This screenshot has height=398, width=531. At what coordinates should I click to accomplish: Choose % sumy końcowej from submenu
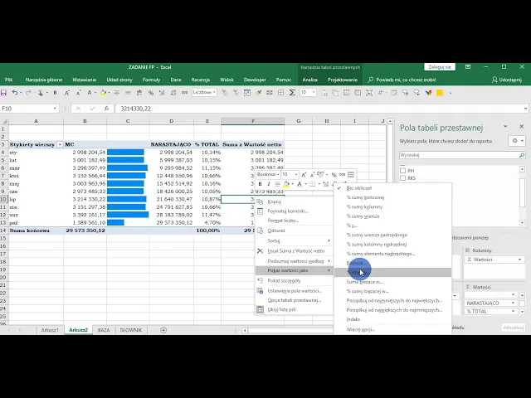pyautogui.click(x=365, y=197)
